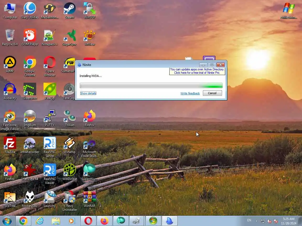Select the Greenshot shortcut
This screenshot has height=226, width=302.
[x=30, y=91]
